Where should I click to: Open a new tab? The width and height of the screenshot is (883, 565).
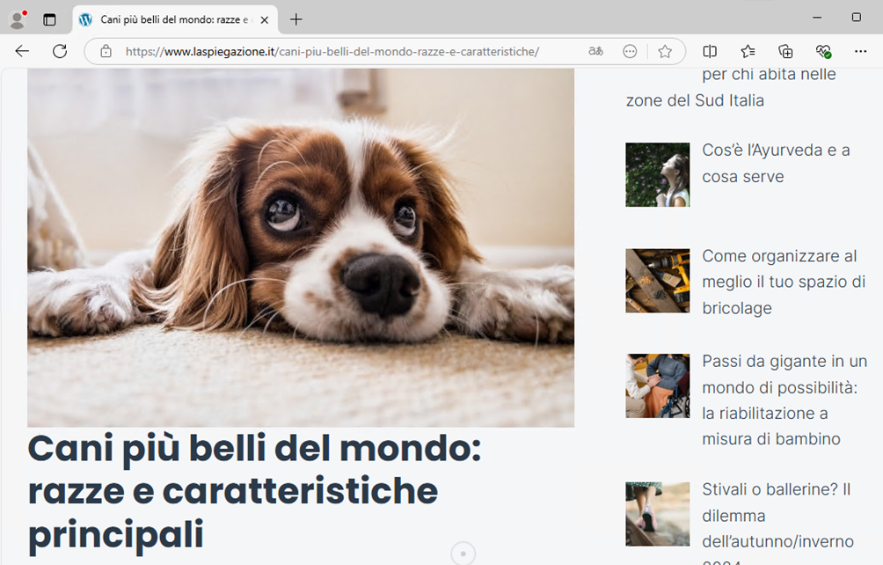pyautogui.click(x=296, y=19)
